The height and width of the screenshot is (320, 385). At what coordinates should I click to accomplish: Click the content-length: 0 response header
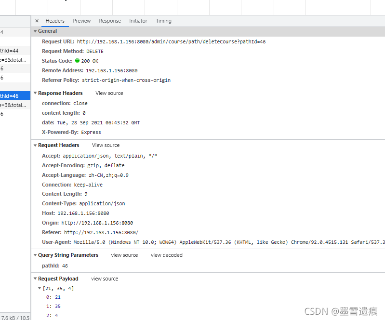tap(64, 113)
